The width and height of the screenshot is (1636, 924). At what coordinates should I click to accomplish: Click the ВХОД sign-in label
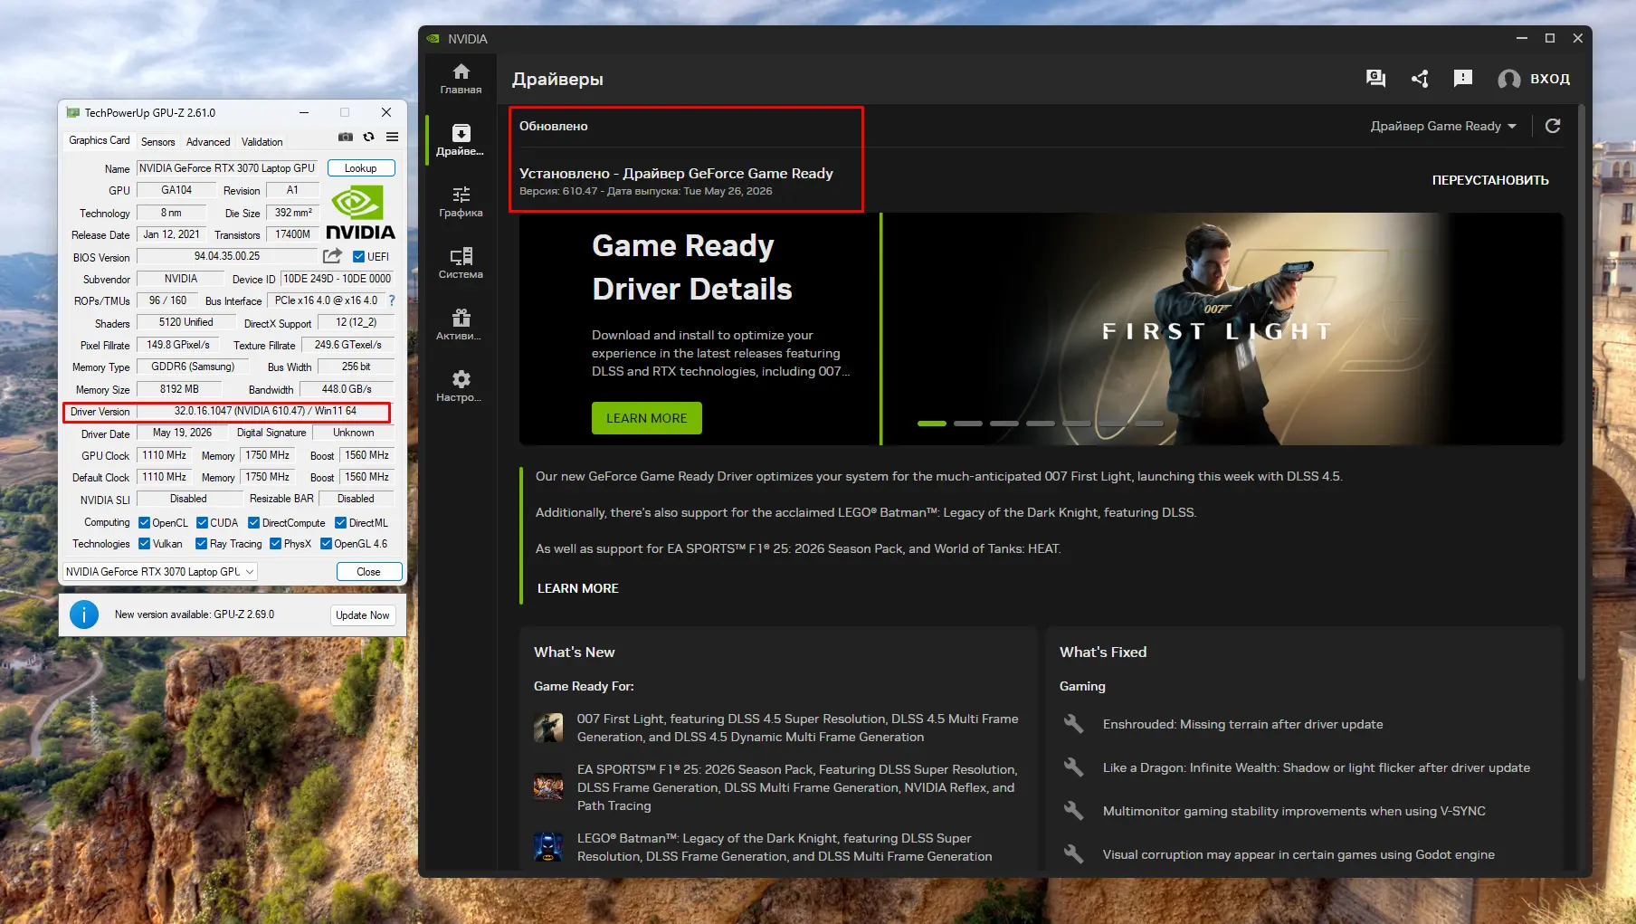(1550, 79)
